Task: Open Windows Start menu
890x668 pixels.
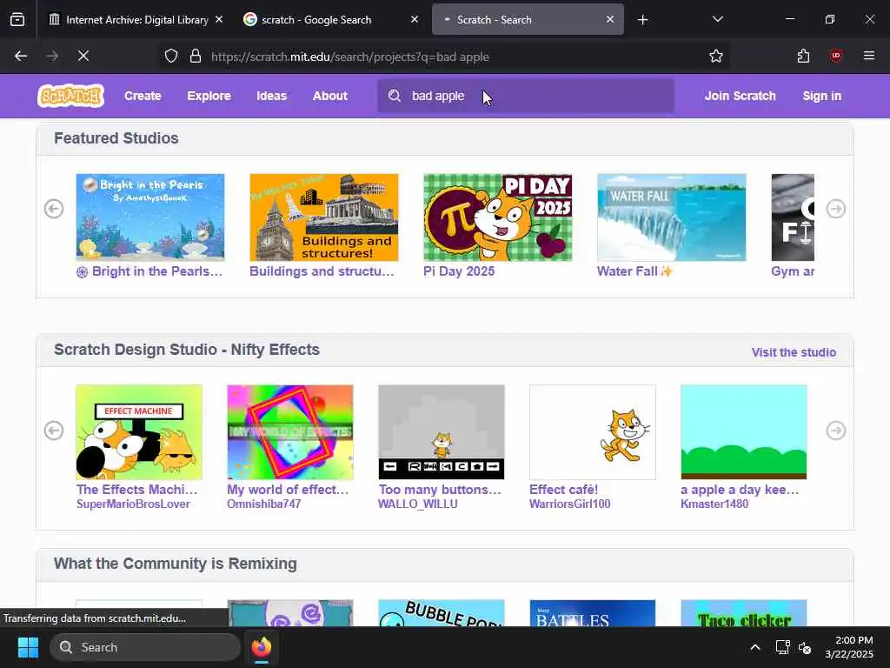Action: (28, 647)
